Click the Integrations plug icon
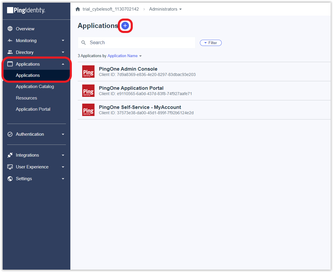The height and width of the screenshot is (272, 333). 10,155
